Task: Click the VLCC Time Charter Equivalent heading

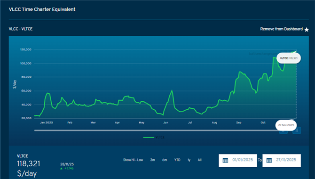Action: coord(42,9)
